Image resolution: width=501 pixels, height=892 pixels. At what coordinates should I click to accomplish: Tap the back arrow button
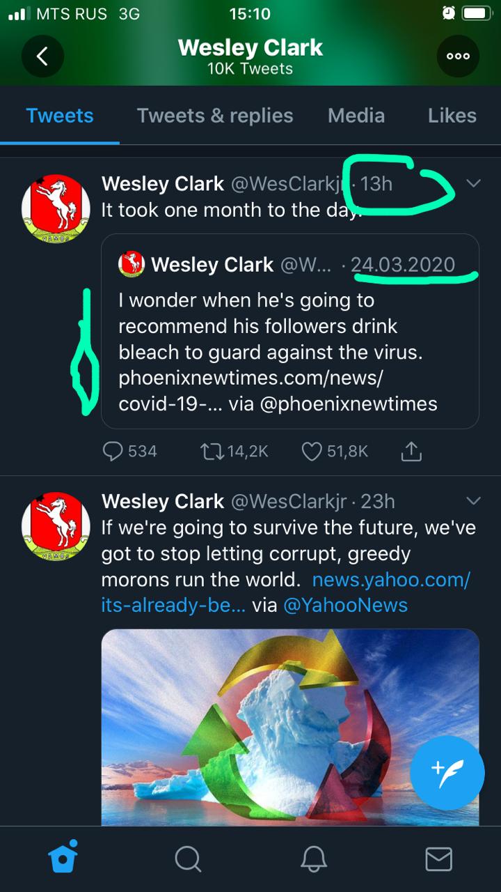[x=42, y=56]
